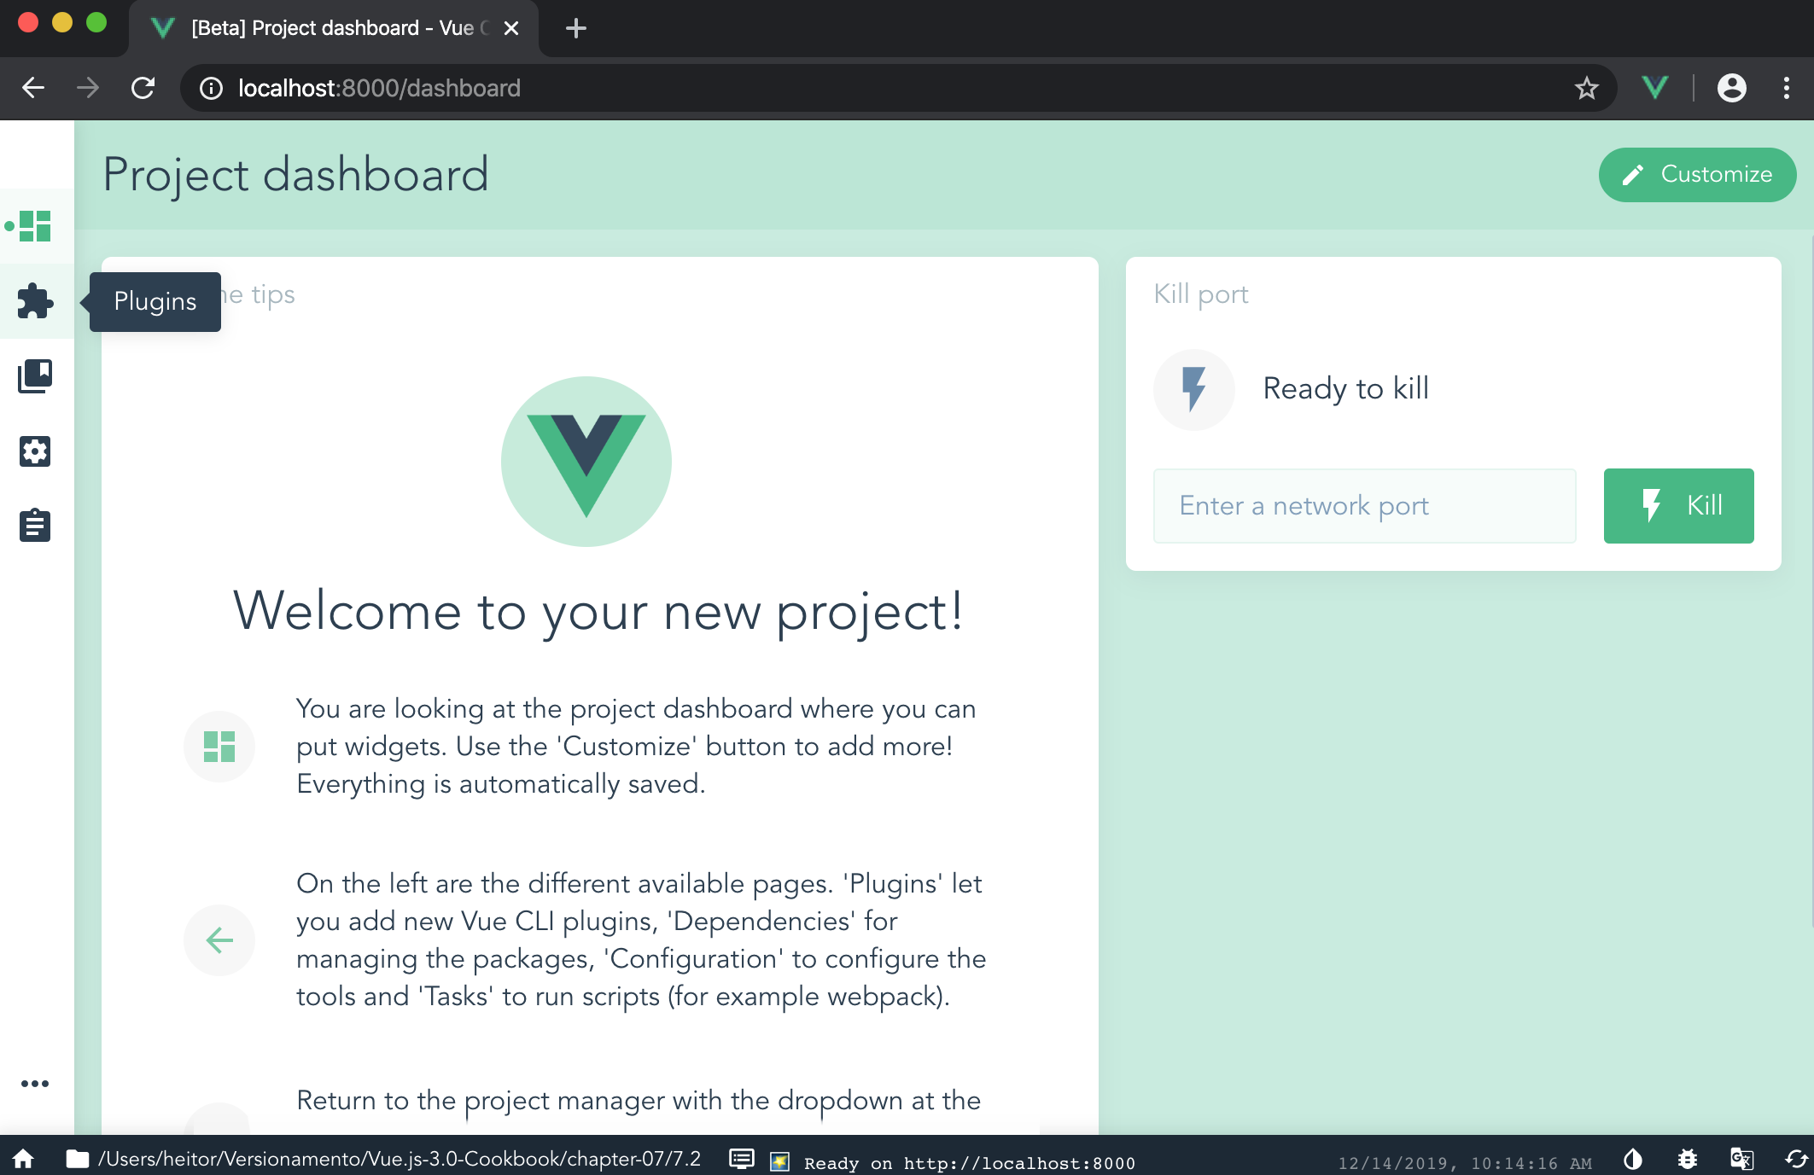
Task: Open the three-dots more menu in sidebar
Action: click(x=35, y=1084)
